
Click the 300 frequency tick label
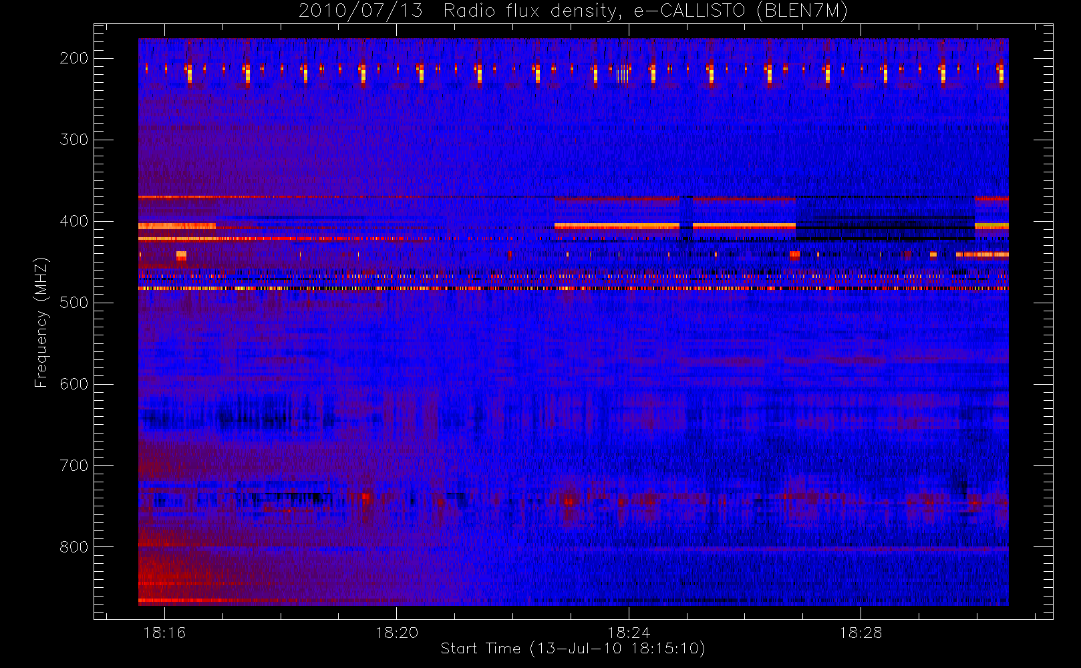(74, 140)
